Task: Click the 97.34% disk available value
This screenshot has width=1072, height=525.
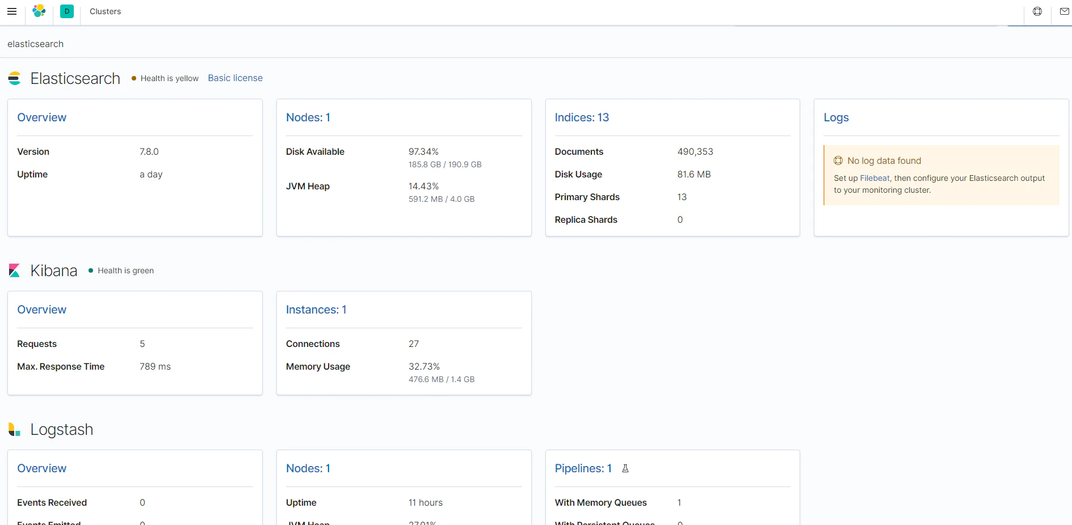Action: 423,151
